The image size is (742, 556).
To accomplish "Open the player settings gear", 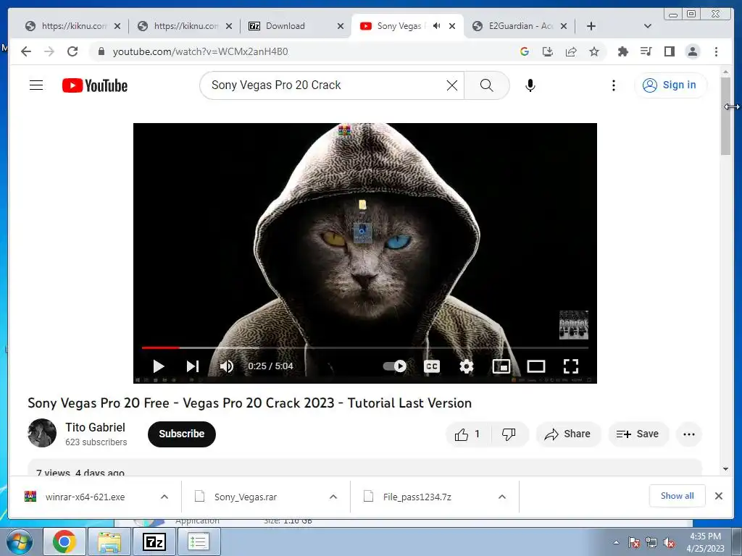I will click(x=466, y=366).
